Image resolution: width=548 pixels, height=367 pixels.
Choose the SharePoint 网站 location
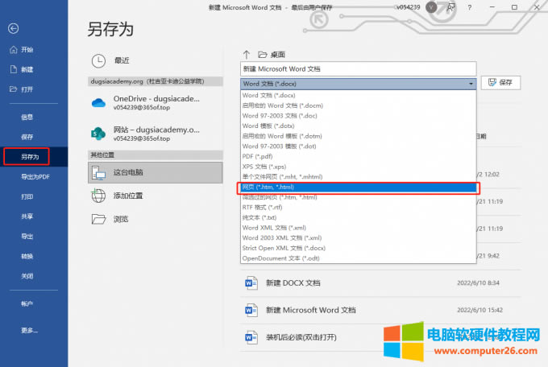click(x=156, y=134)
